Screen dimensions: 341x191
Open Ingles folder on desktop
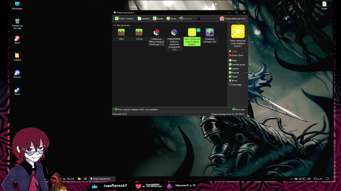[x=324, y=6]
